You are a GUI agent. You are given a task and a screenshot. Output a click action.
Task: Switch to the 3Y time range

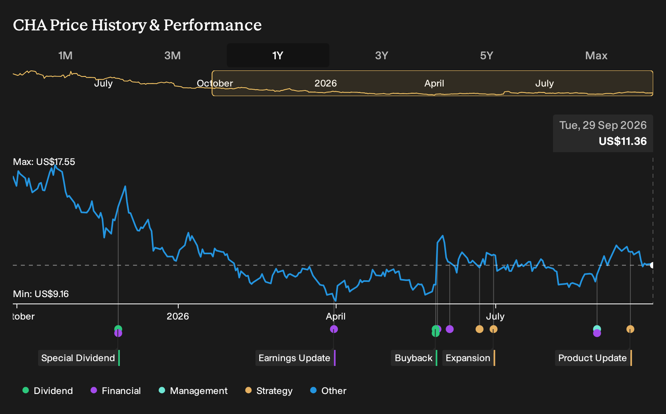[x=381, y=55]
